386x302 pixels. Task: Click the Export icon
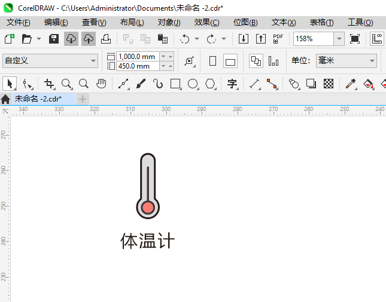click(261, 39)
